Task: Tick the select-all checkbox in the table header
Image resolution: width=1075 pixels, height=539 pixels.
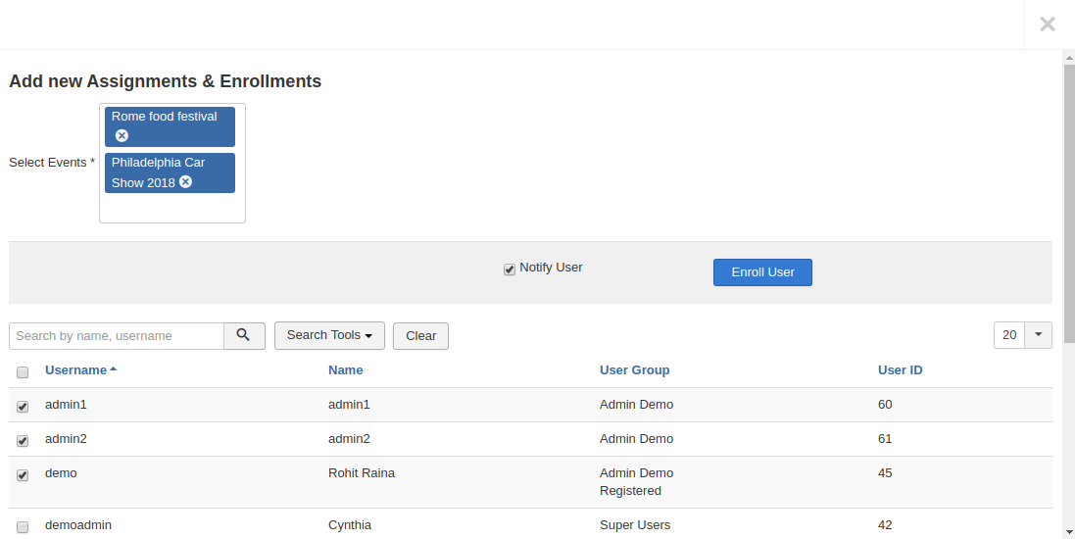Action: (x=23, y=372)
